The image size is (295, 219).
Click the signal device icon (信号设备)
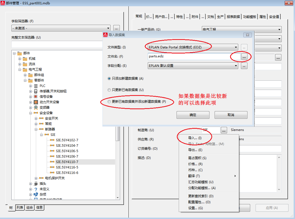pos(36,97)
